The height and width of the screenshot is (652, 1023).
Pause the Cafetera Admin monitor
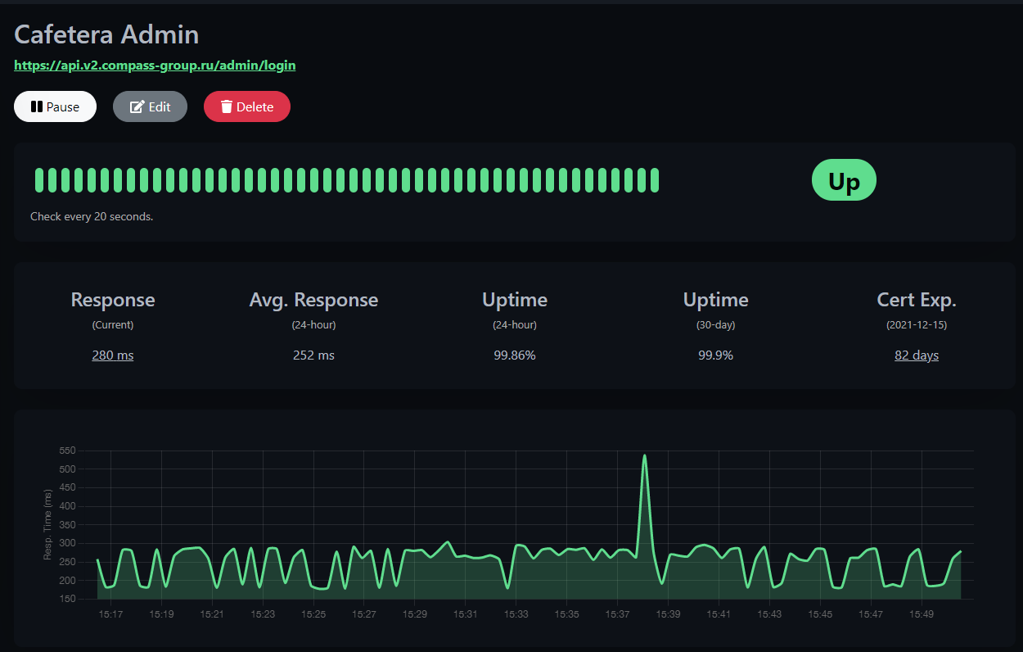click(55, 106)
